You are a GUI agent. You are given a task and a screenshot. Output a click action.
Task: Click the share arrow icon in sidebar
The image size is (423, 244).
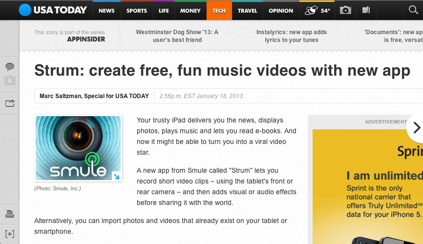[x=10, y=103]
